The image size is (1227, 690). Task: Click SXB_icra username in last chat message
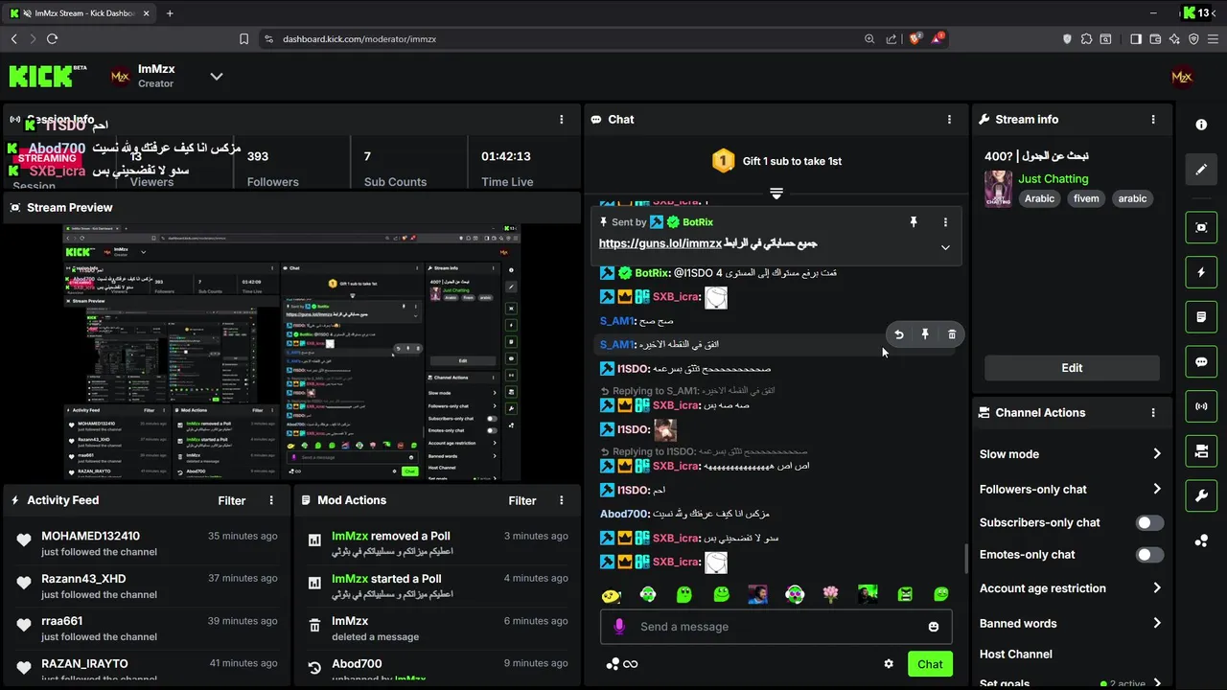click(676, 562)
